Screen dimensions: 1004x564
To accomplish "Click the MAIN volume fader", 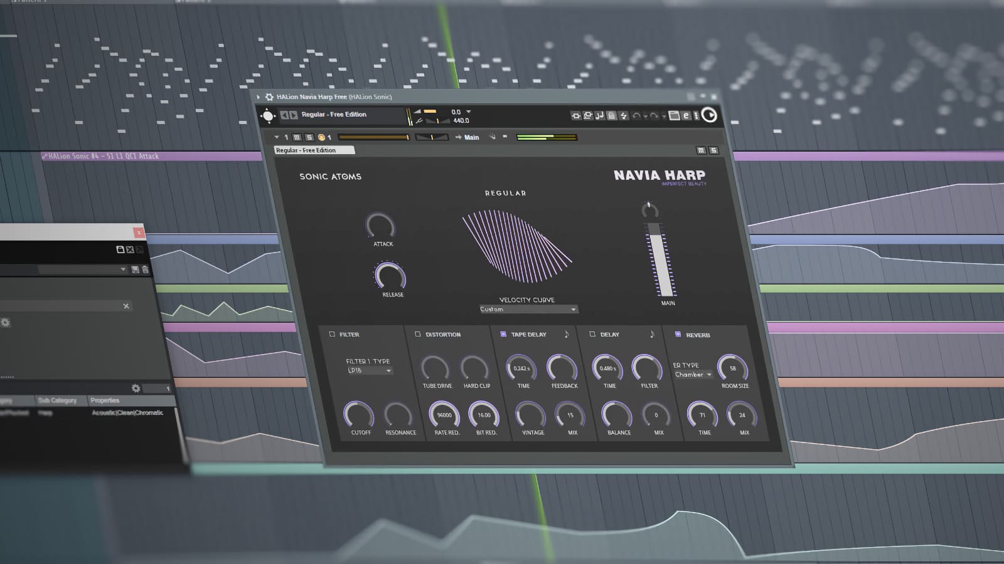I will click(660, 259).
